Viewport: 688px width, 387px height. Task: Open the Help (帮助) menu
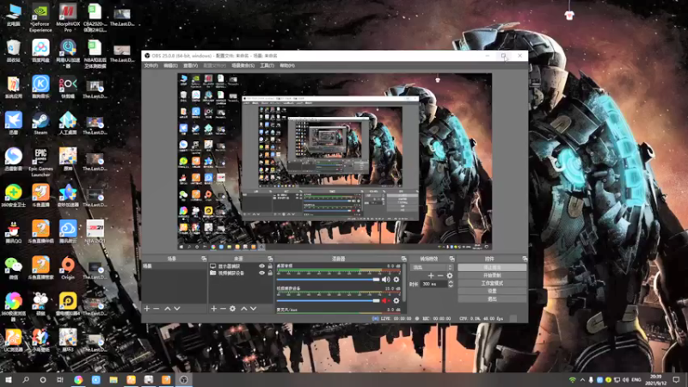[287, 65]
